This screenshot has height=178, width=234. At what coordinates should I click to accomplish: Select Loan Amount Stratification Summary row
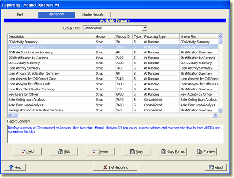point(113,73)
